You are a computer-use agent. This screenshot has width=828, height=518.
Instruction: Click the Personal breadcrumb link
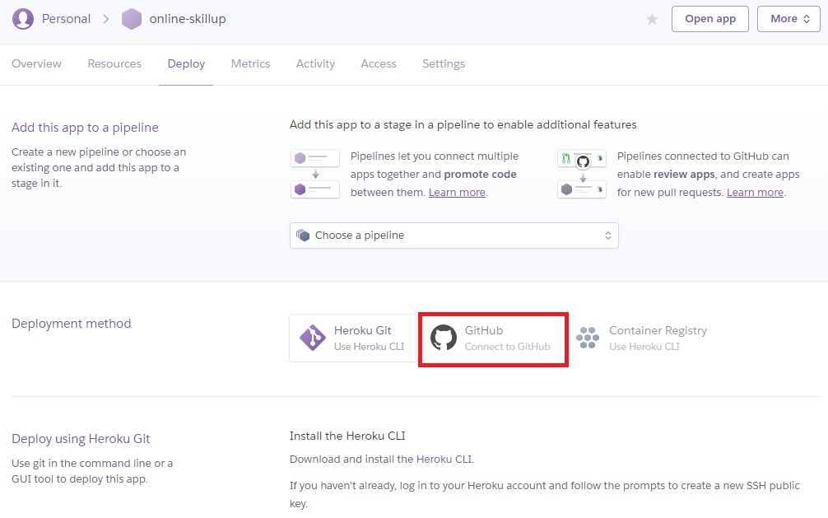[66, 19]
